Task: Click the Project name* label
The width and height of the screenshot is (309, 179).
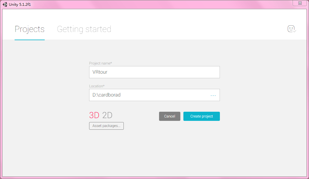Action: click(x=100, y=63)
